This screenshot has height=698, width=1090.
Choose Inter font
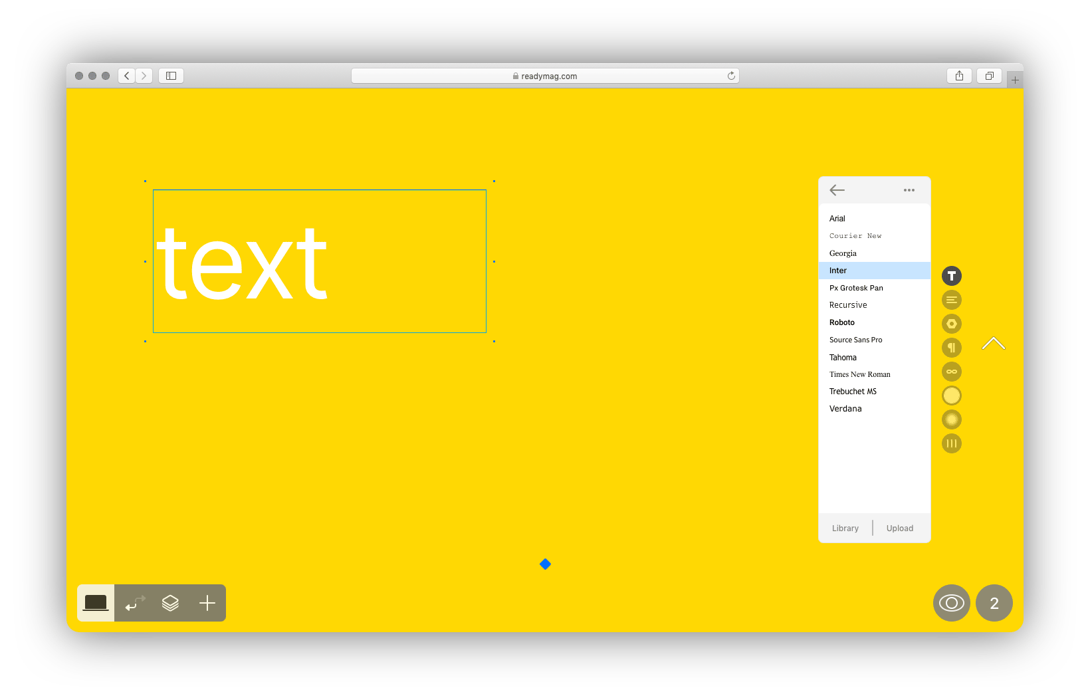(875, 271)
